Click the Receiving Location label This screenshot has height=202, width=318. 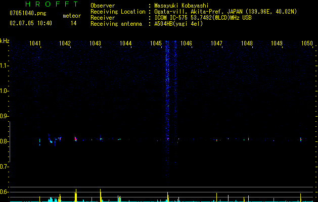tap(118, 12)
